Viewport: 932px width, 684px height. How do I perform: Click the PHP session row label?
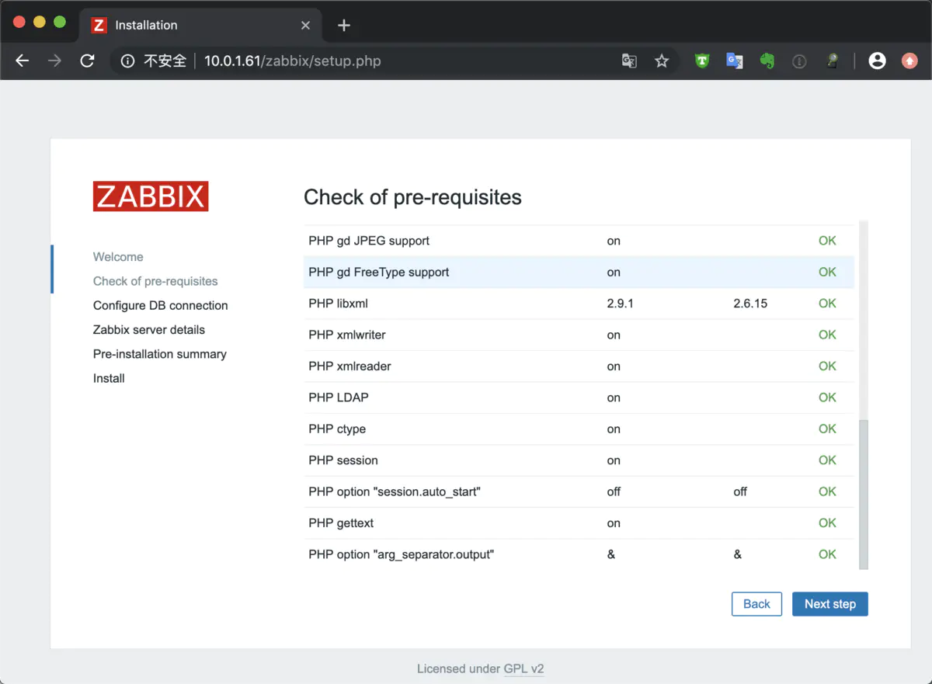[343, 460]
